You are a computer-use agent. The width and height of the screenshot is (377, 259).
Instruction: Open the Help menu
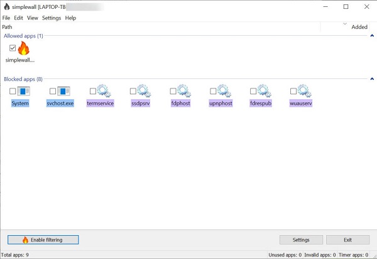click(x=70, y=18)
